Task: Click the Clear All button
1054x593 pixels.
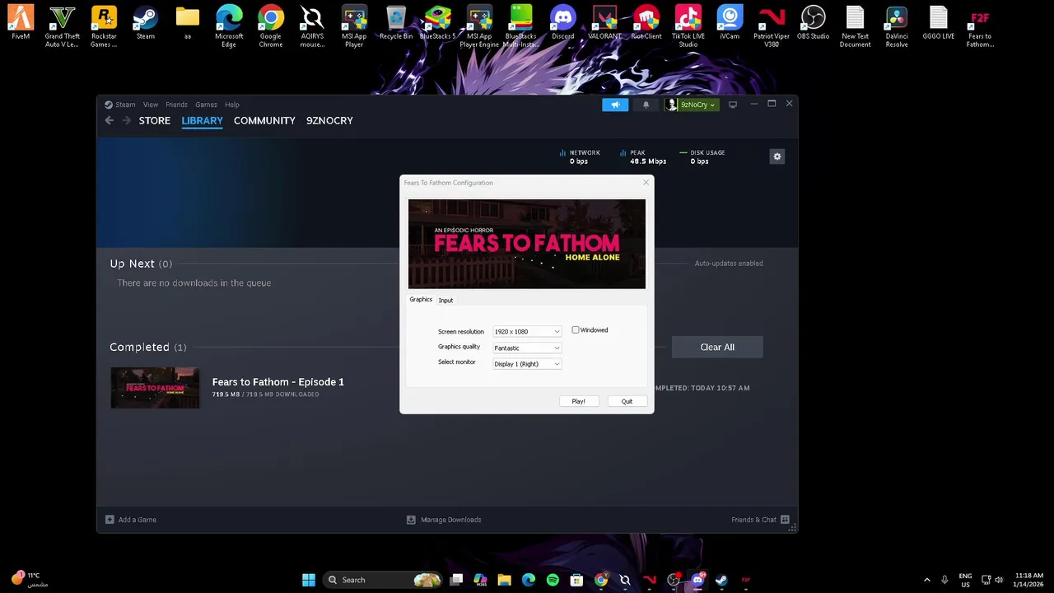Action: click(717, 347)
